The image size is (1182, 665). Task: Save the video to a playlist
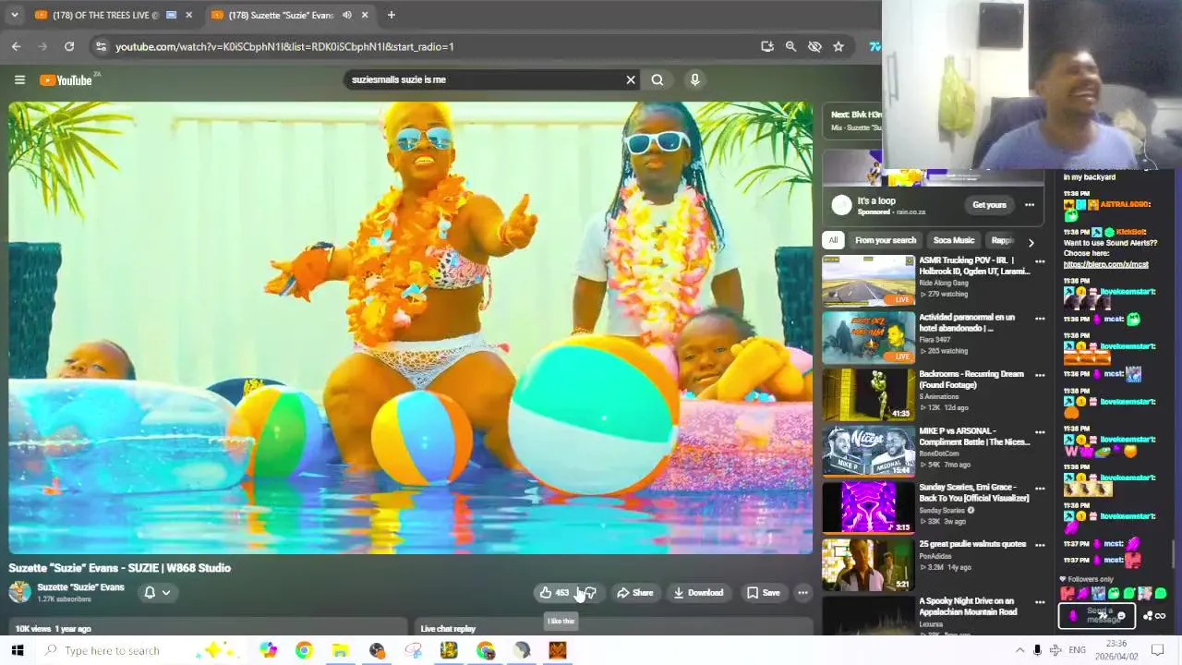tap(763, 593)
